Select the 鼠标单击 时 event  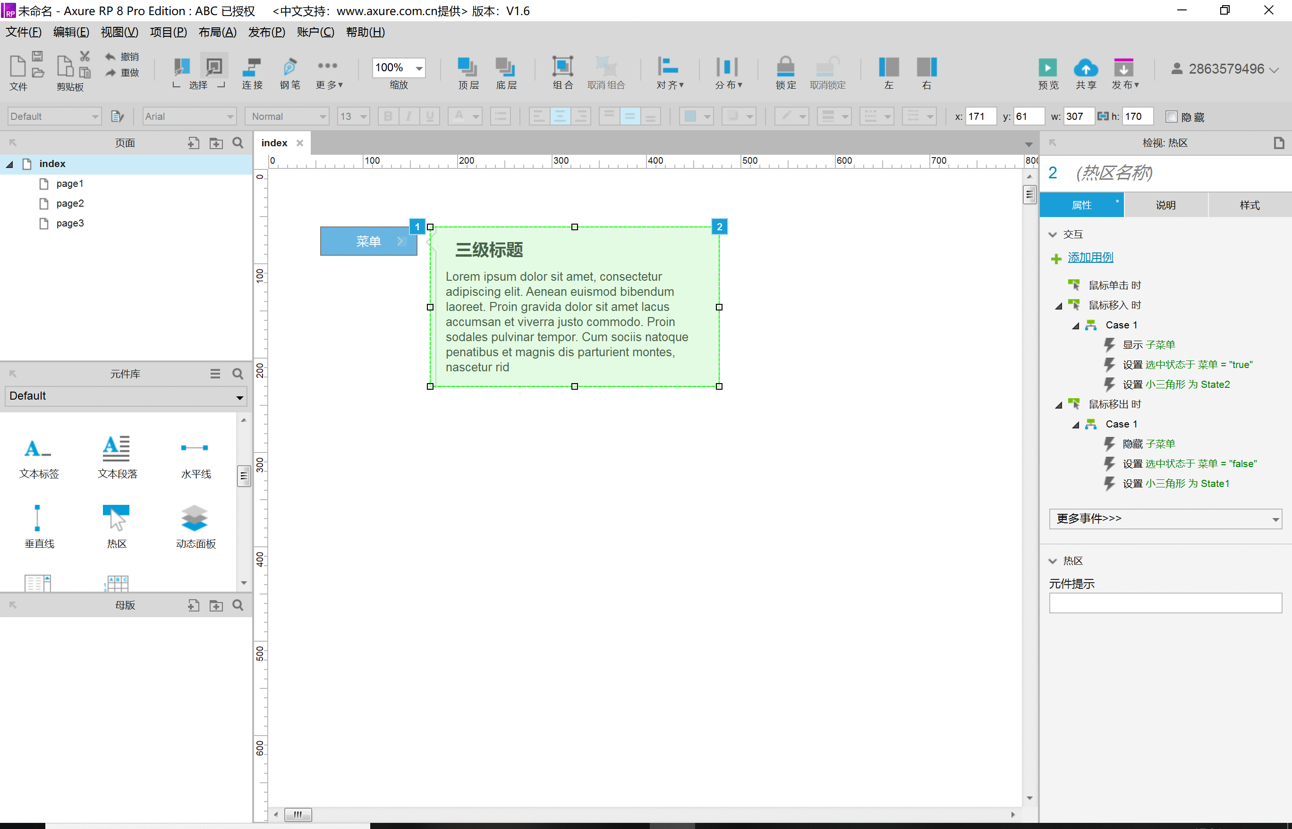[1115, 285]
